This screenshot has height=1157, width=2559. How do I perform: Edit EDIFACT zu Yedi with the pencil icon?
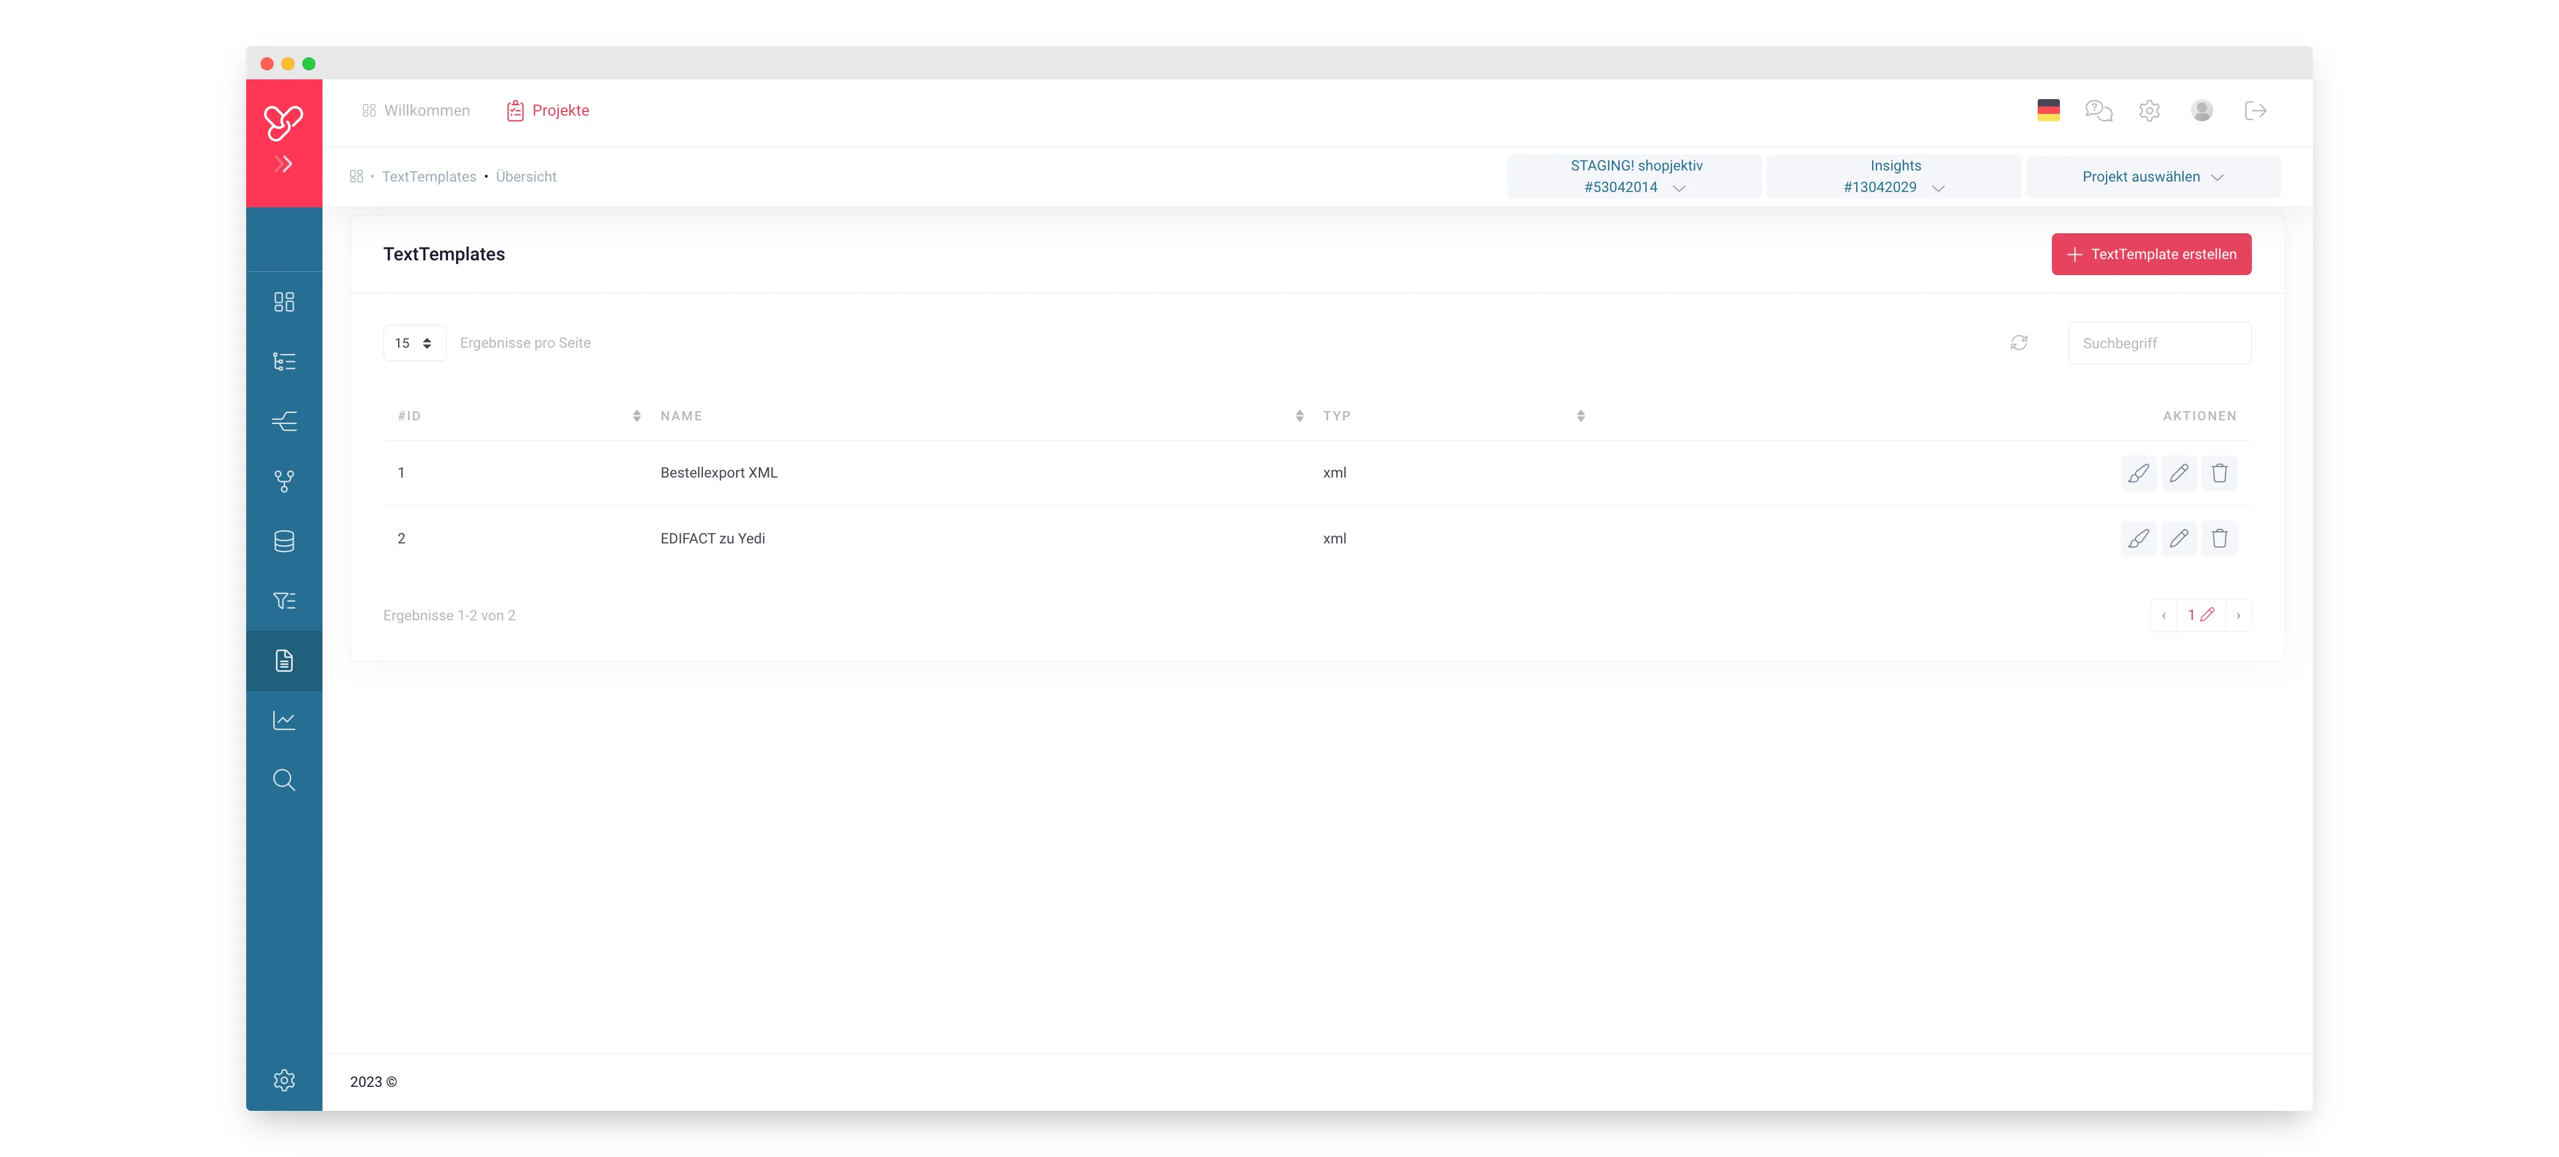point(2179,538)
